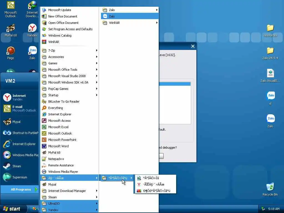This screenshot has height=213, width=284.
Task: Open MyPal 68 in programs list
Action: tap(69, 153)
